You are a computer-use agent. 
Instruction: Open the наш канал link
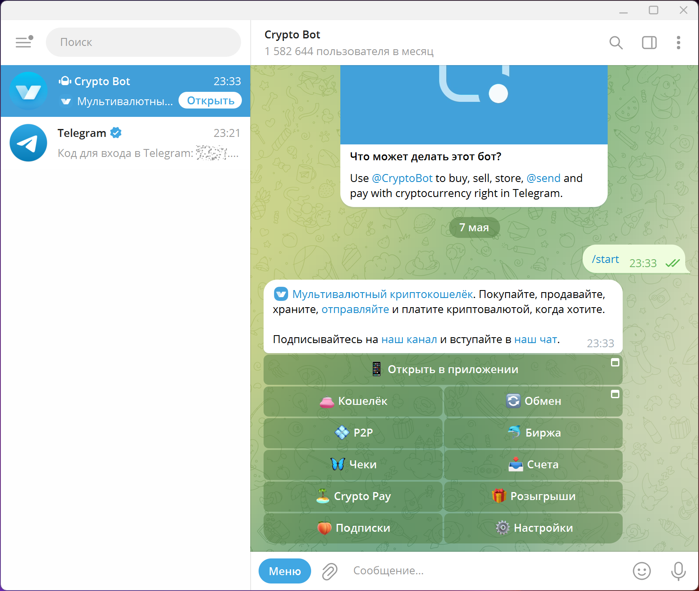(409, 339)
